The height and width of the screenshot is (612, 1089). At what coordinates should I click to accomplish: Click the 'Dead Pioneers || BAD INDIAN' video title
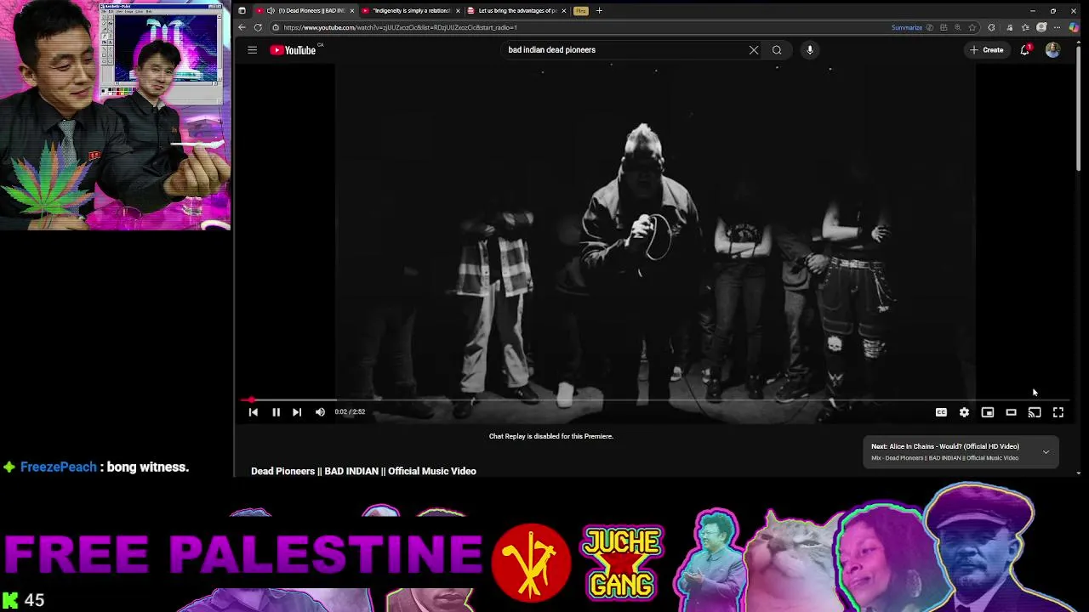tap(363, 471)
